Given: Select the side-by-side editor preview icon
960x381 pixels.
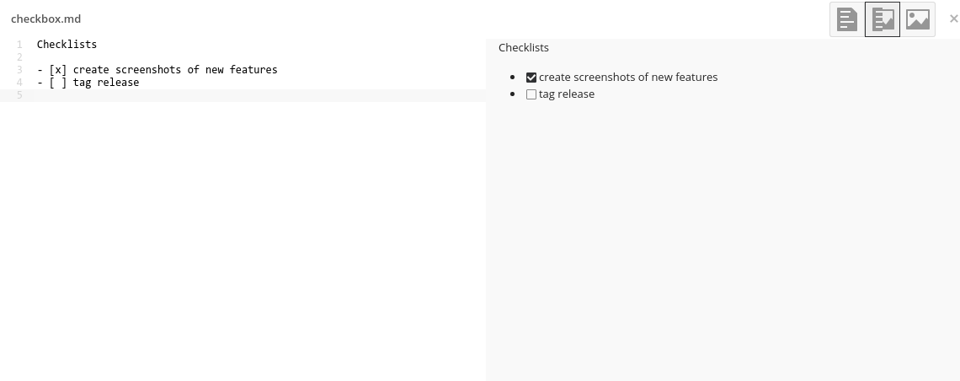Looking at the screenshot, I should 883,19.
